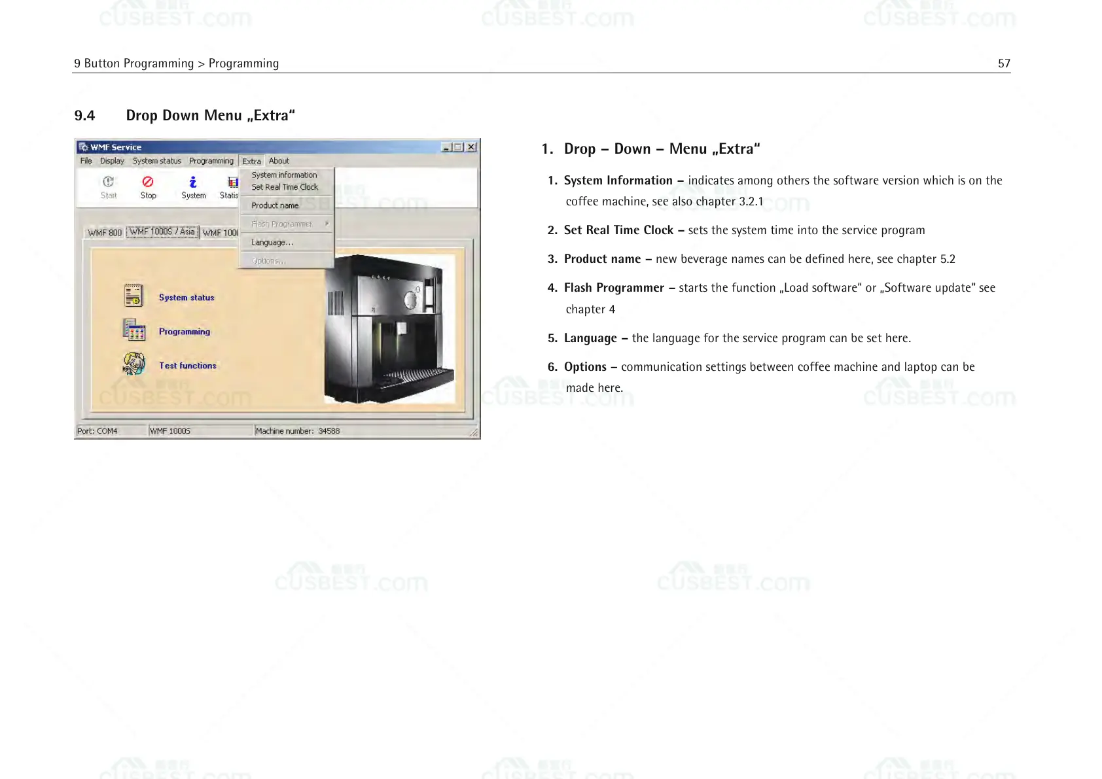
Task: Open the About menu
Action: tap(279, 161)
